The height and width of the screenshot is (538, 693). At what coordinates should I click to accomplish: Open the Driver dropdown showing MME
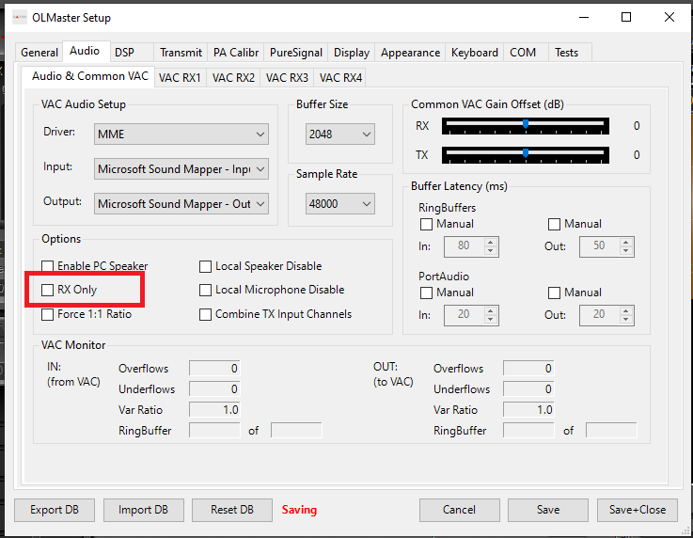point(181,134)
